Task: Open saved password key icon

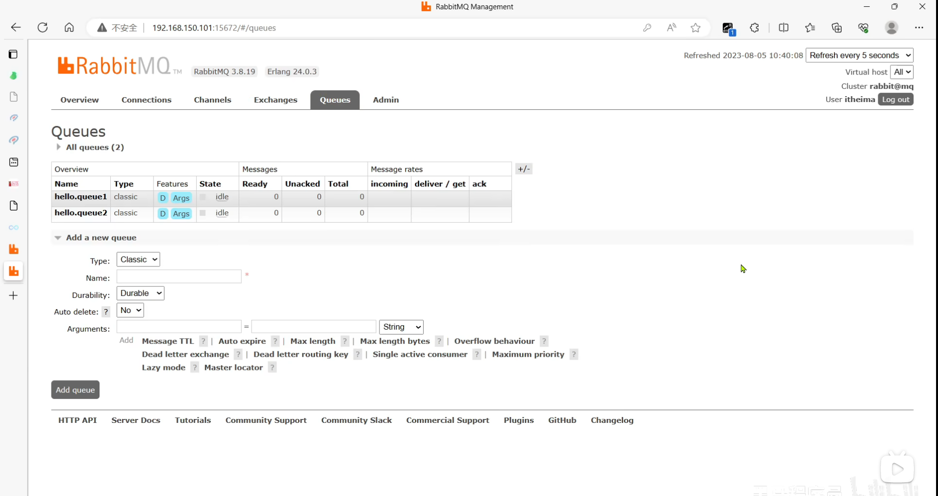Action: click(x=647, y=28)
